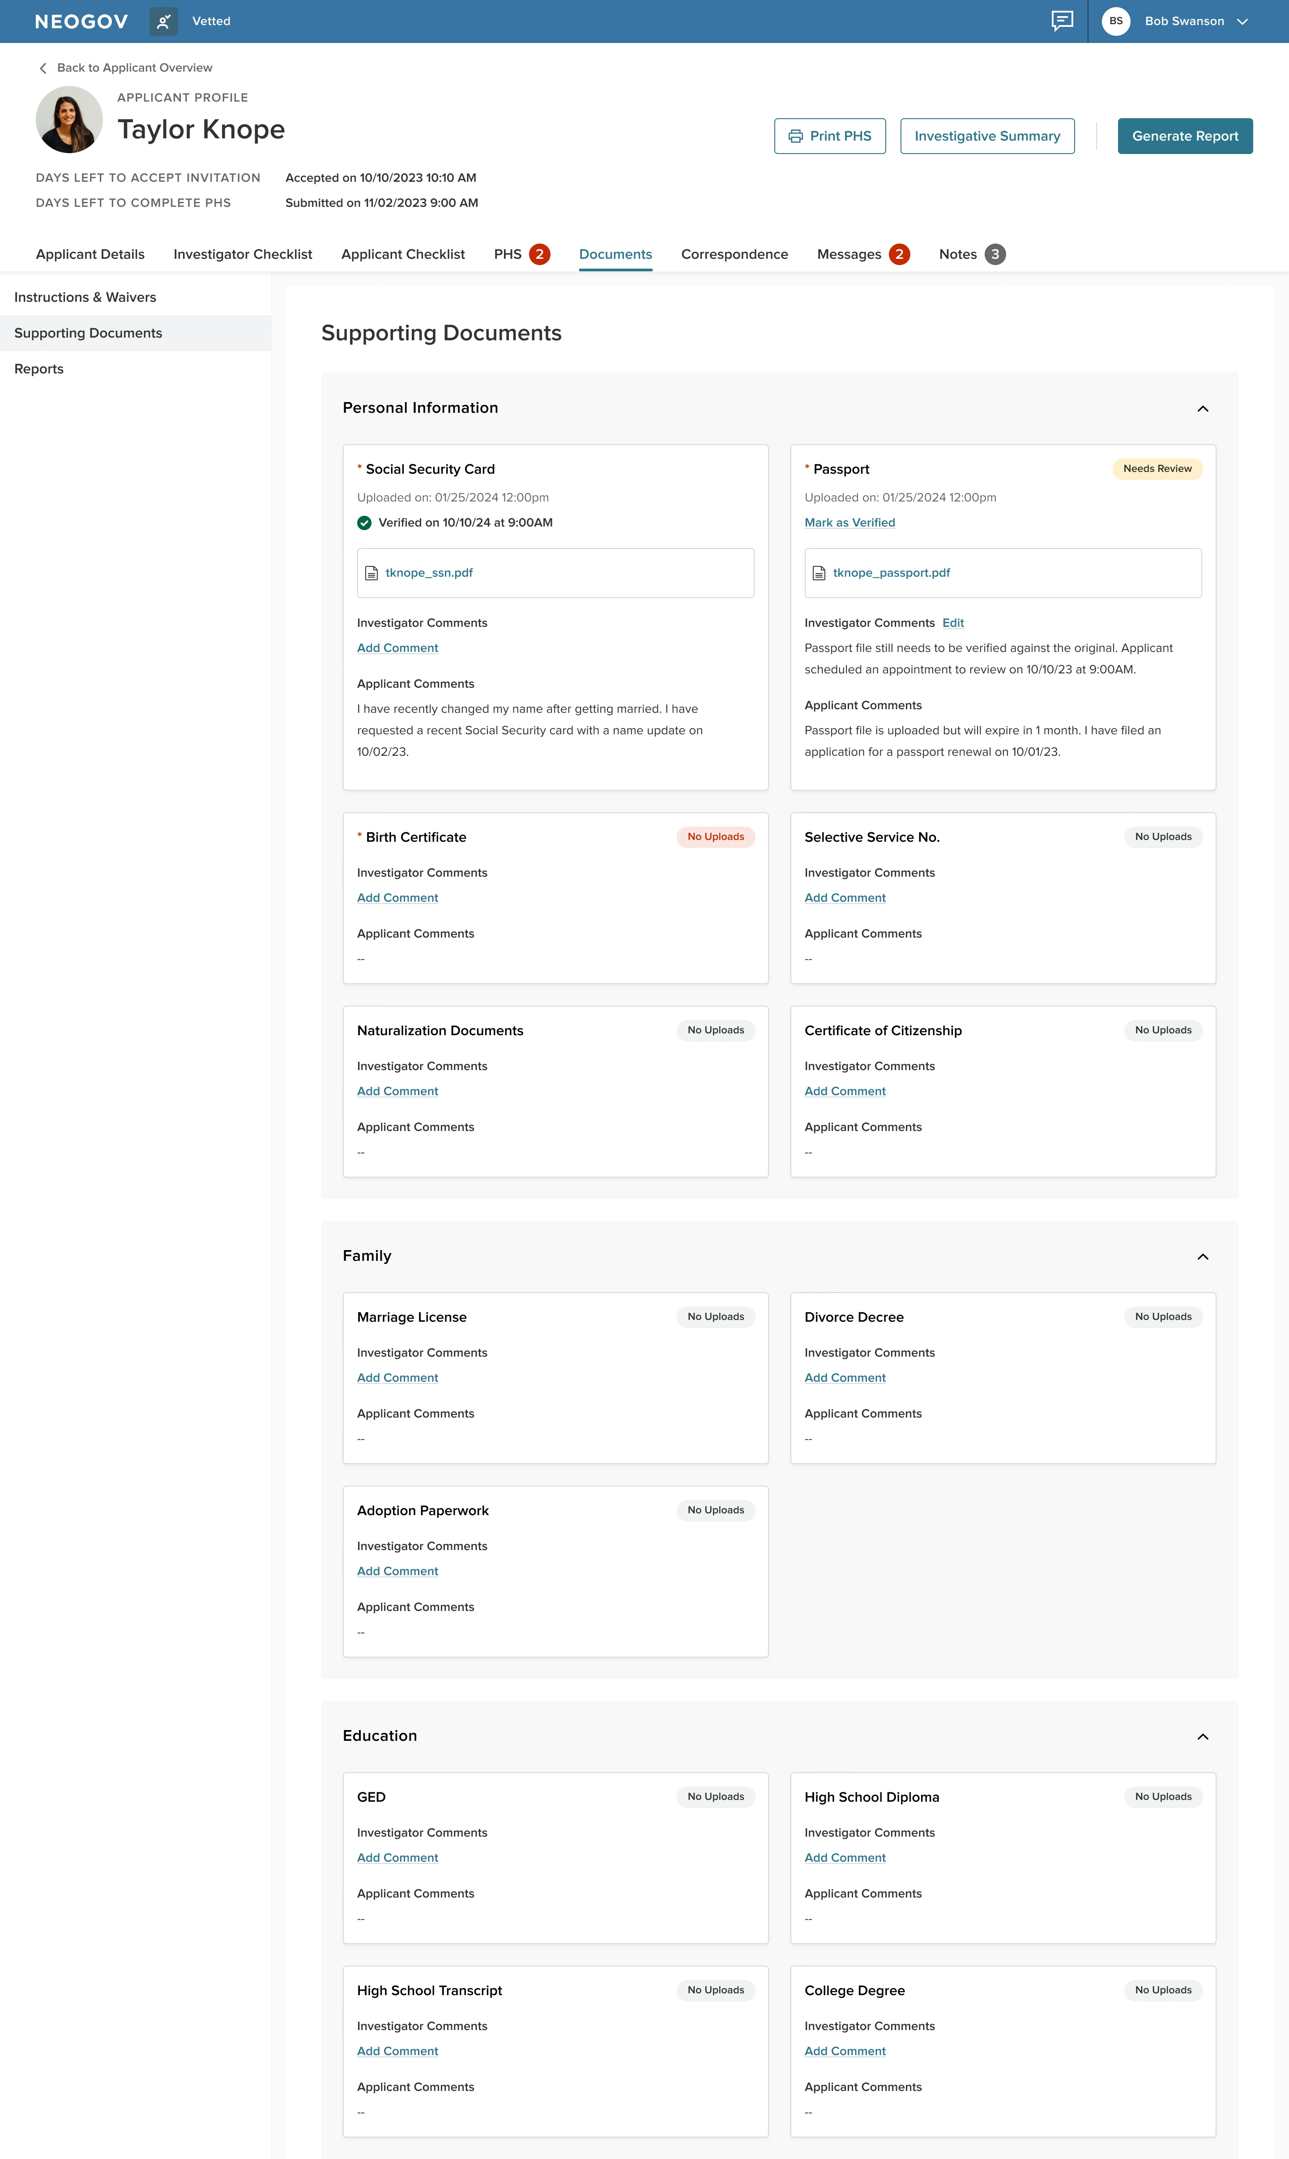Screen dimensions: 1289x2159
Task: Click Marriage License No Uploads badge
Action: coord(716,1317)
